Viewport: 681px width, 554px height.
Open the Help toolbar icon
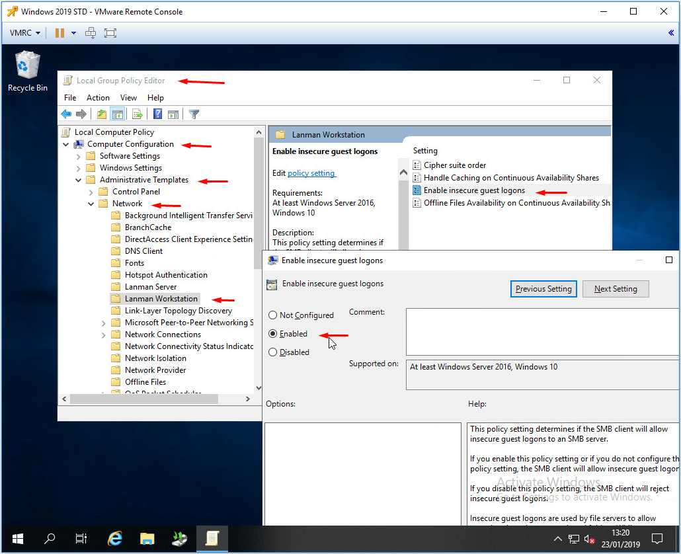click(157, 114)
